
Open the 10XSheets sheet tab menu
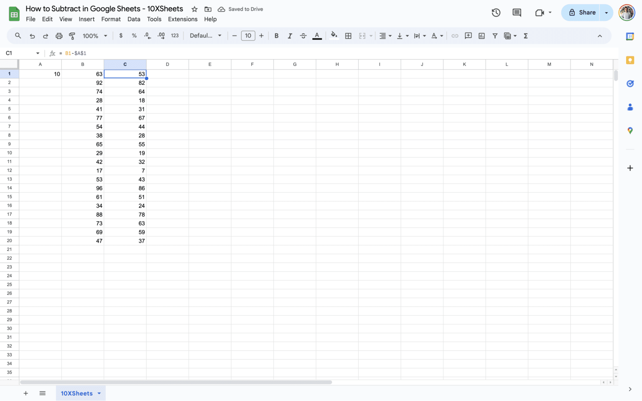pos(99,393)
